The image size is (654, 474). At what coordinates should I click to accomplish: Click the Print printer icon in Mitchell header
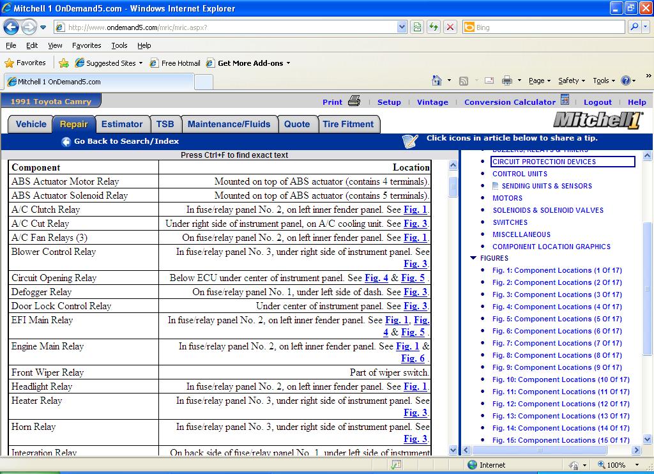coord(354,101)
